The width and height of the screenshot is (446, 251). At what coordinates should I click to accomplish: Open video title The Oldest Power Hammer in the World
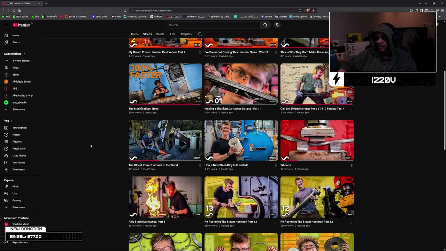[153, 165]
